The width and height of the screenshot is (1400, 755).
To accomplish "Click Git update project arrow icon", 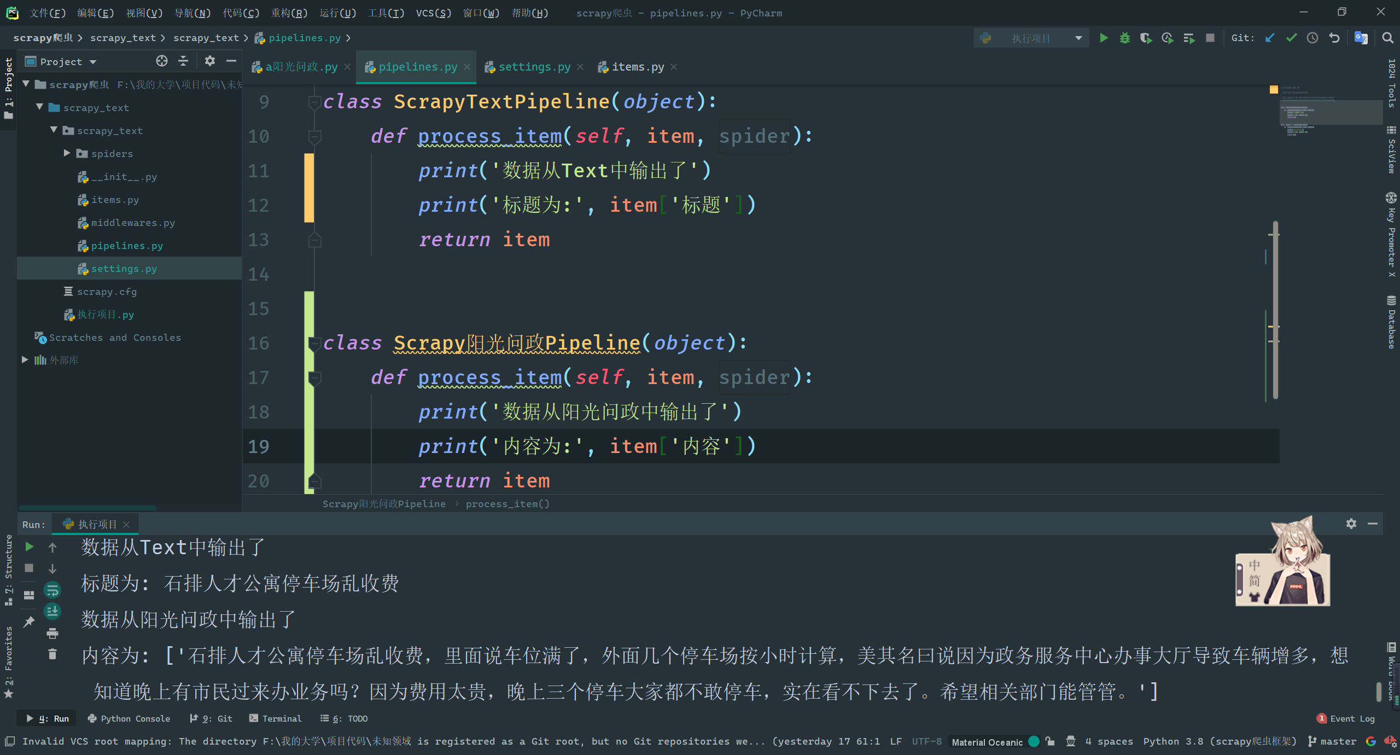I will 1270,38.
